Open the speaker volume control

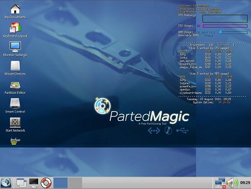coord(233,183)
